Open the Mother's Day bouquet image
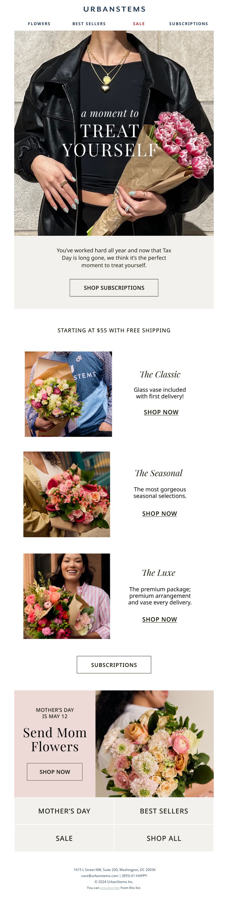The width and height of the screenshot is (228, 899). [154, 744]
